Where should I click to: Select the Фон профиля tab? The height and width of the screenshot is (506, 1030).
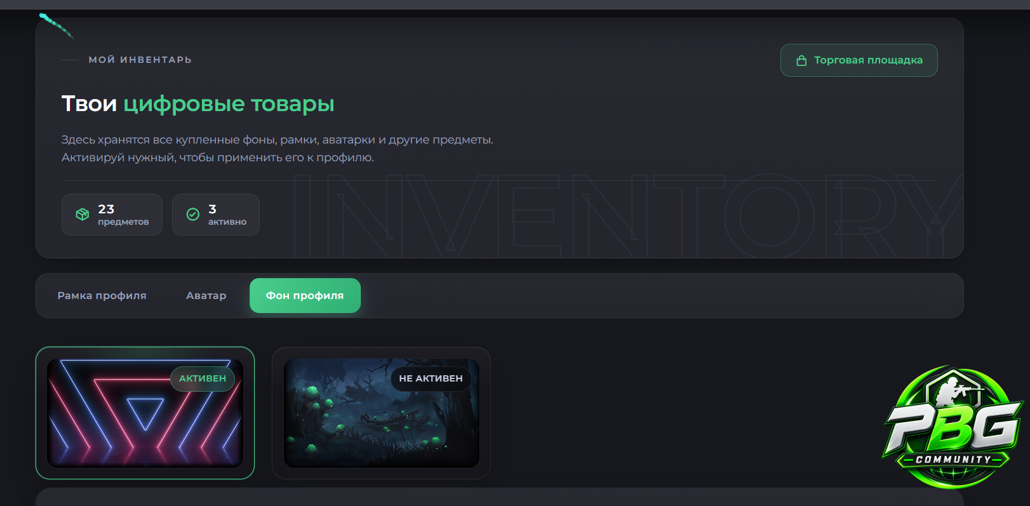coord(305,296)
